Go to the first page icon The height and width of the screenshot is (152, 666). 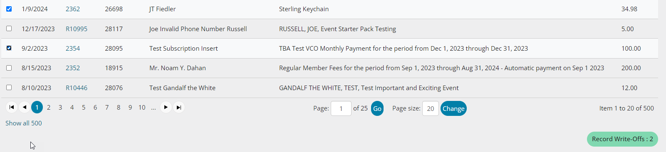coord(12,107)
